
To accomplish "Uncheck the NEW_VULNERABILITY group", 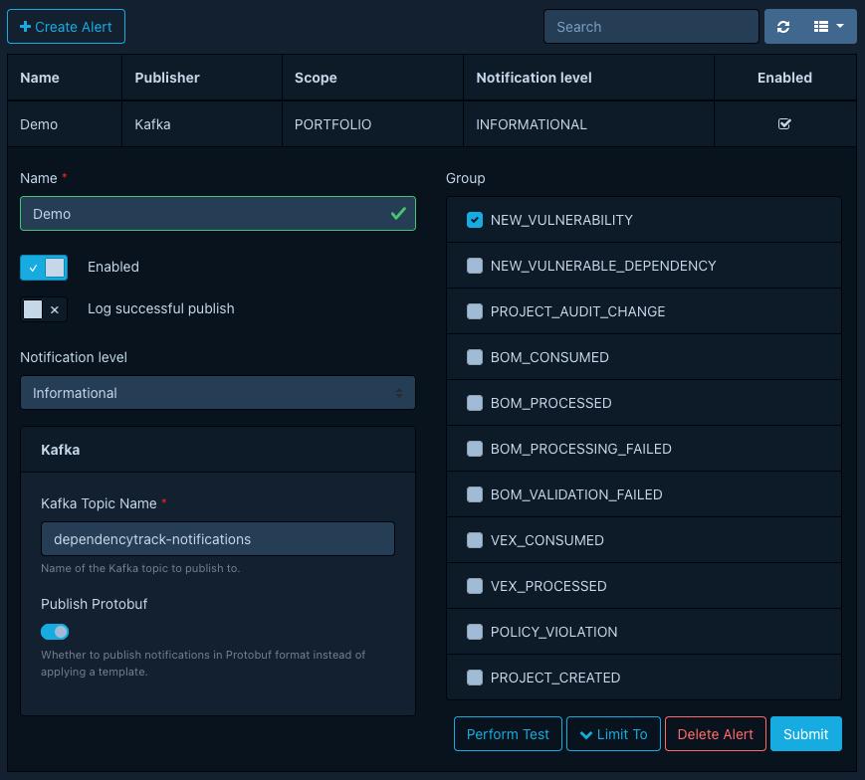I will click(x=475, y=220).
